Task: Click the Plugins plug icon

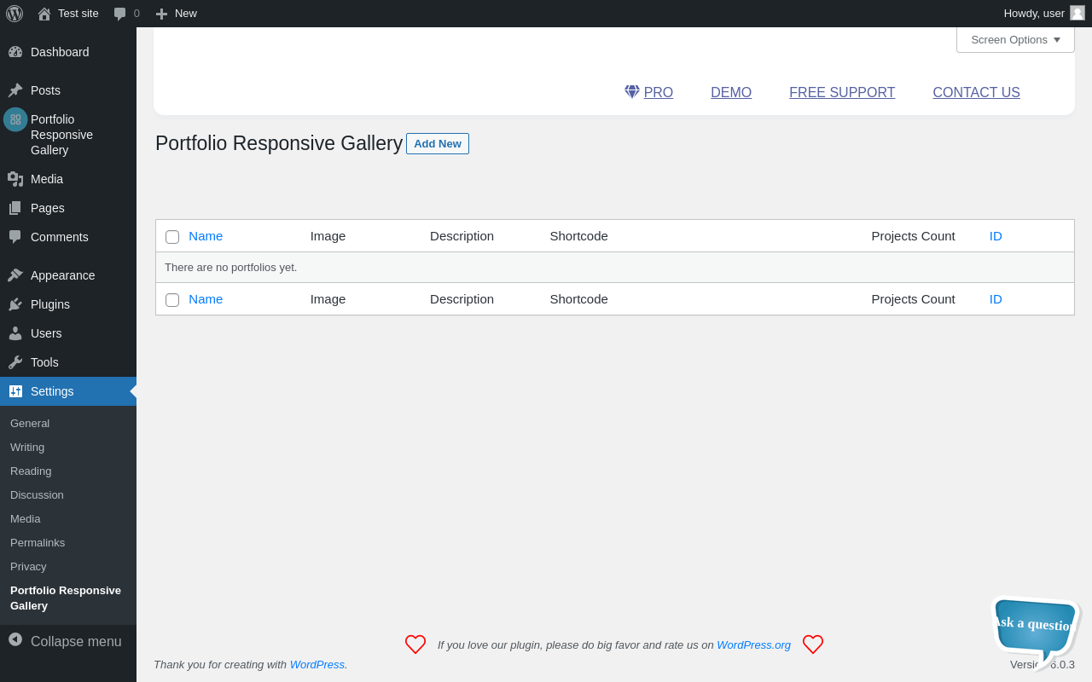Action: 15,304
